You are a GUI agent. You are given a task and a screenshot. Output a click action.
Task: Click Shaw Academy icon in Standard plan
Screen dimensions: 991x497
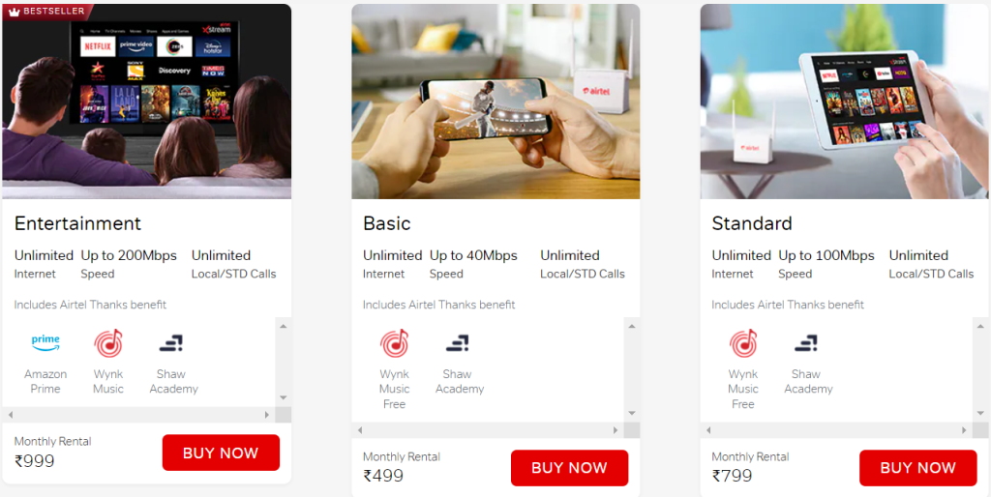806,343
